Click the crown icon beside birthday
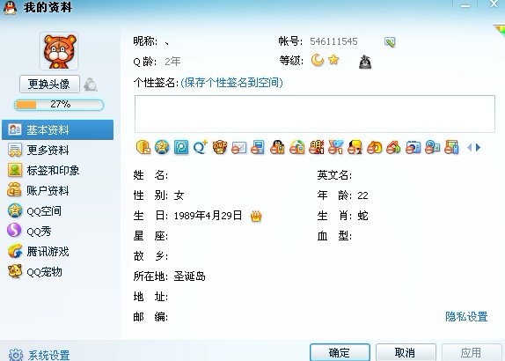Viewport: 505px width, 361px height. (256, 216)
